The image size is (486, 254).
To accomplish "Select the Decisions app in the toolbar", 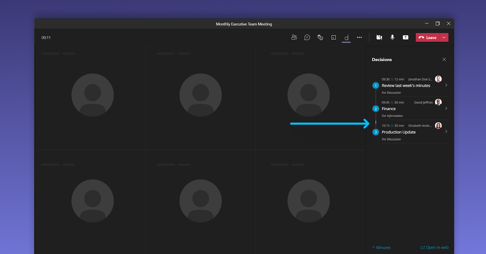I will [346, 37].
